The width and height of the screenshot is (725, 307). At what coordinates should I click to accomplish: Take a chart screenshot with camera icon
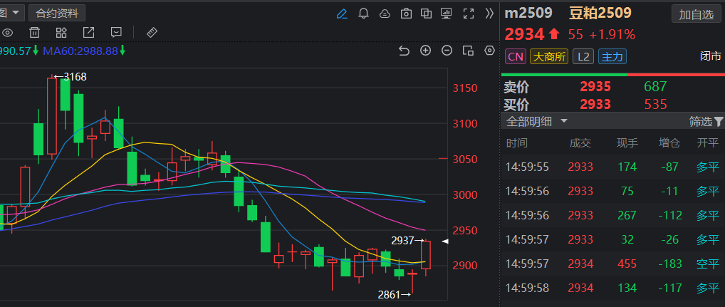pyautogui.click(x=406, y=14)
